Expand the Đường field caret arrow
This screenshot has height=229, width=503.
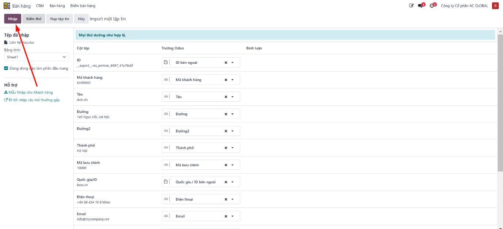click(x=233, y=114)
